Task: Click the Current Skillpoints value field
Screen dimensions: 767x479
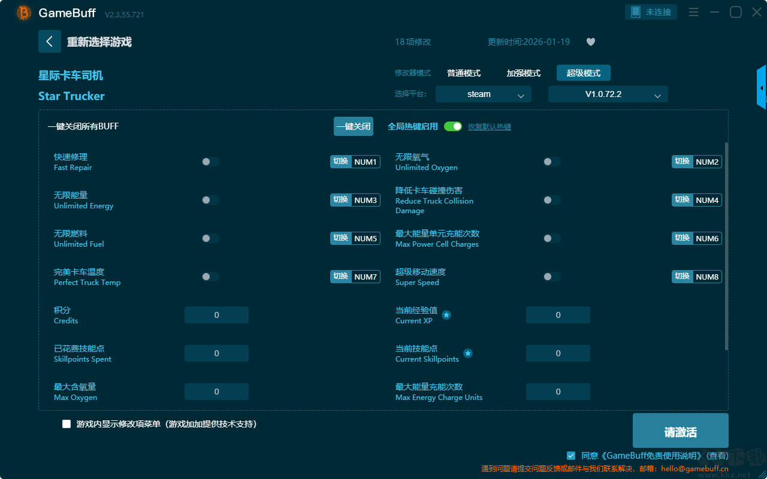Action: pos(558,353)
